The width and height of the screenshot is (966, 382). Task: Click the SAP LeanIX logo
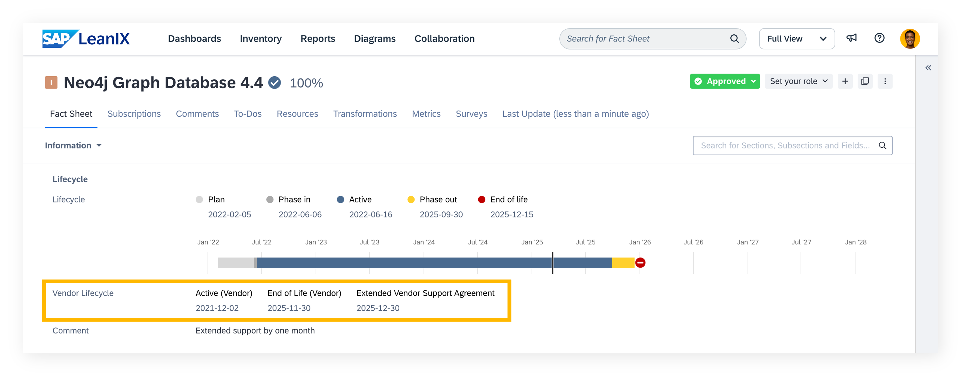click(86, 39)
